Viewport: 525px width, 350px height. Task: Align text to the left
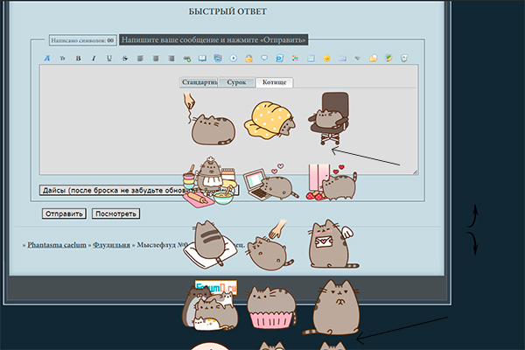[140, 59]
